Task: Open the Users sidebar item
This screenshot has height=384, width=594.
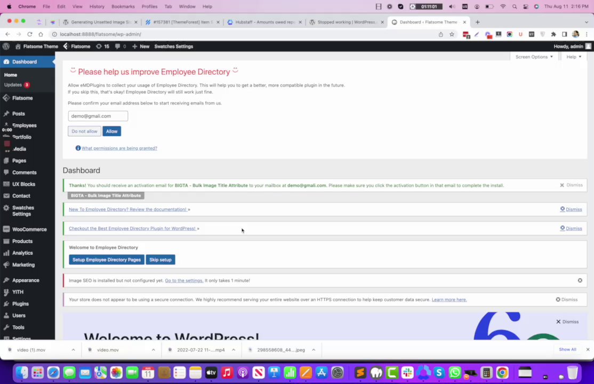Action: [x=19, y=315]
